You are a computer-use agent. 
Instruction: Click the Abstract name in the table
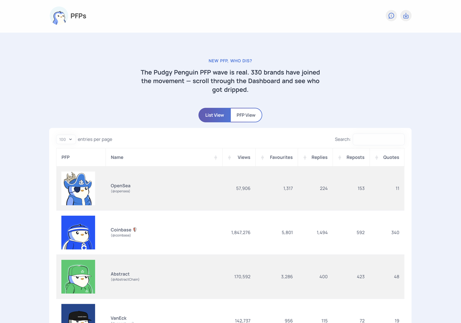click(120, 274)
